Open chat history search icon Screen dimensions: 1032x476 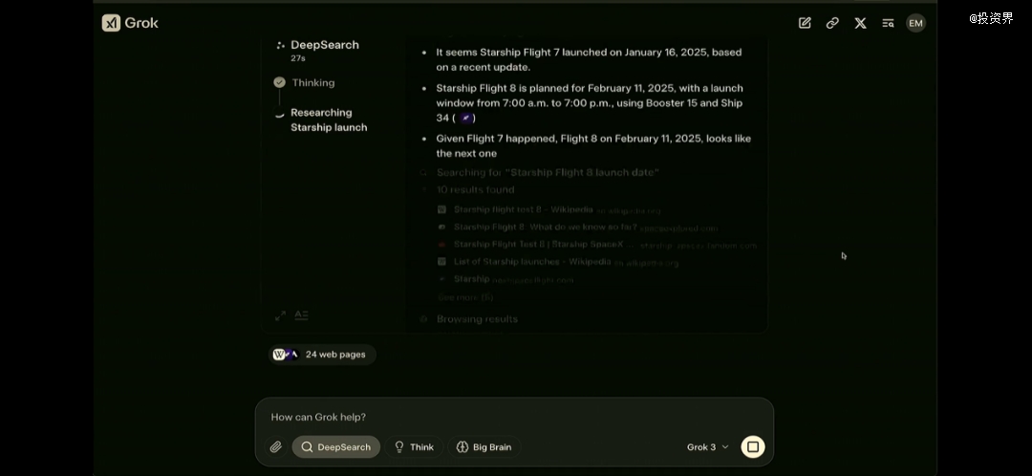pyautogui.click(x=888, y=23)
